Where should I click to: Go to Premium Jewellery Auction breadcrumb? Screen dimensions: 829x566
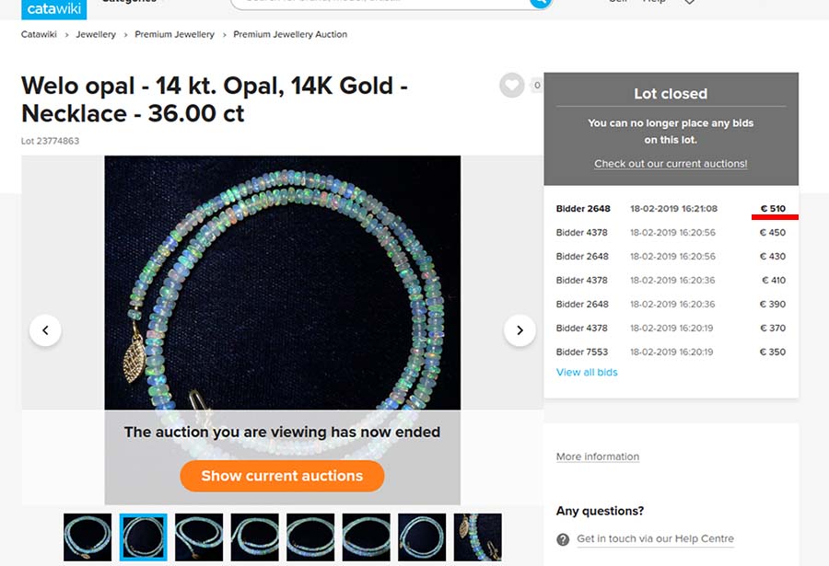(290, 34)
